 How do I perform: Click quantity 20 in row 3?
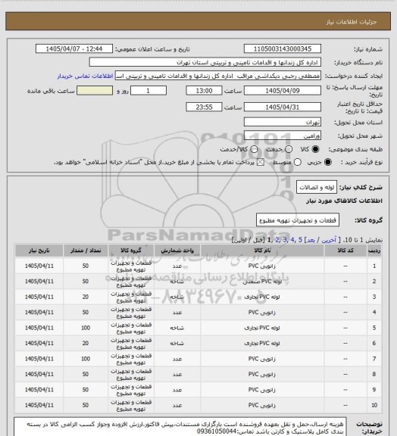click(x=86, y=297)
